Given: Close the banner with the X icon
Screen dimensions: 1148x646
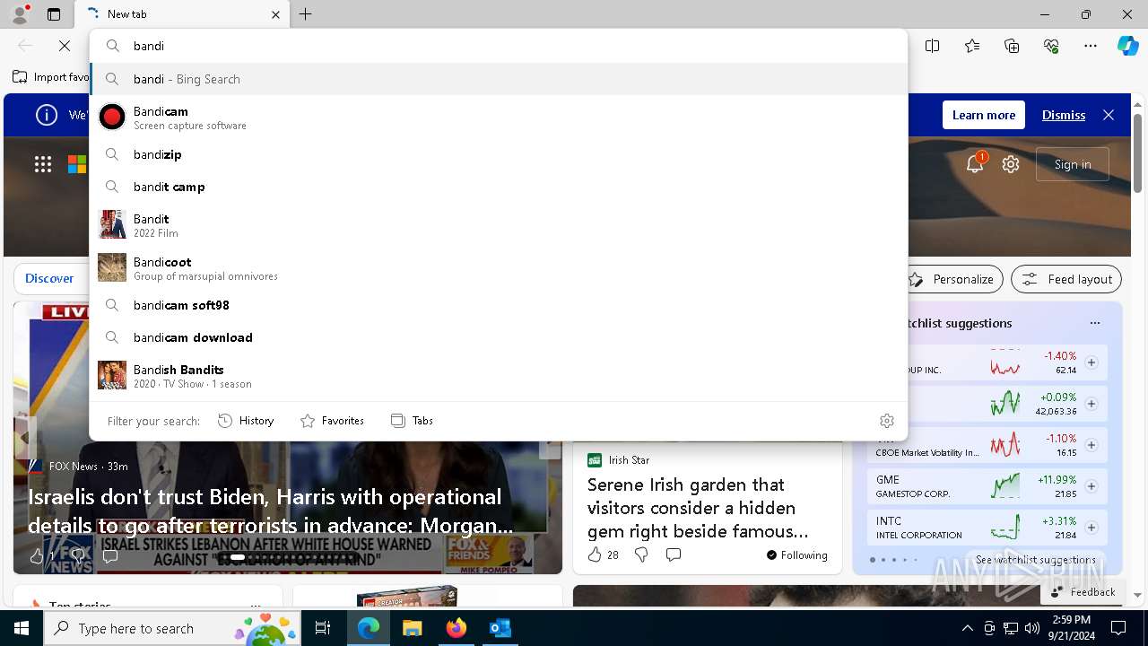Looking at the screenshot, I should pos(1109,115).
